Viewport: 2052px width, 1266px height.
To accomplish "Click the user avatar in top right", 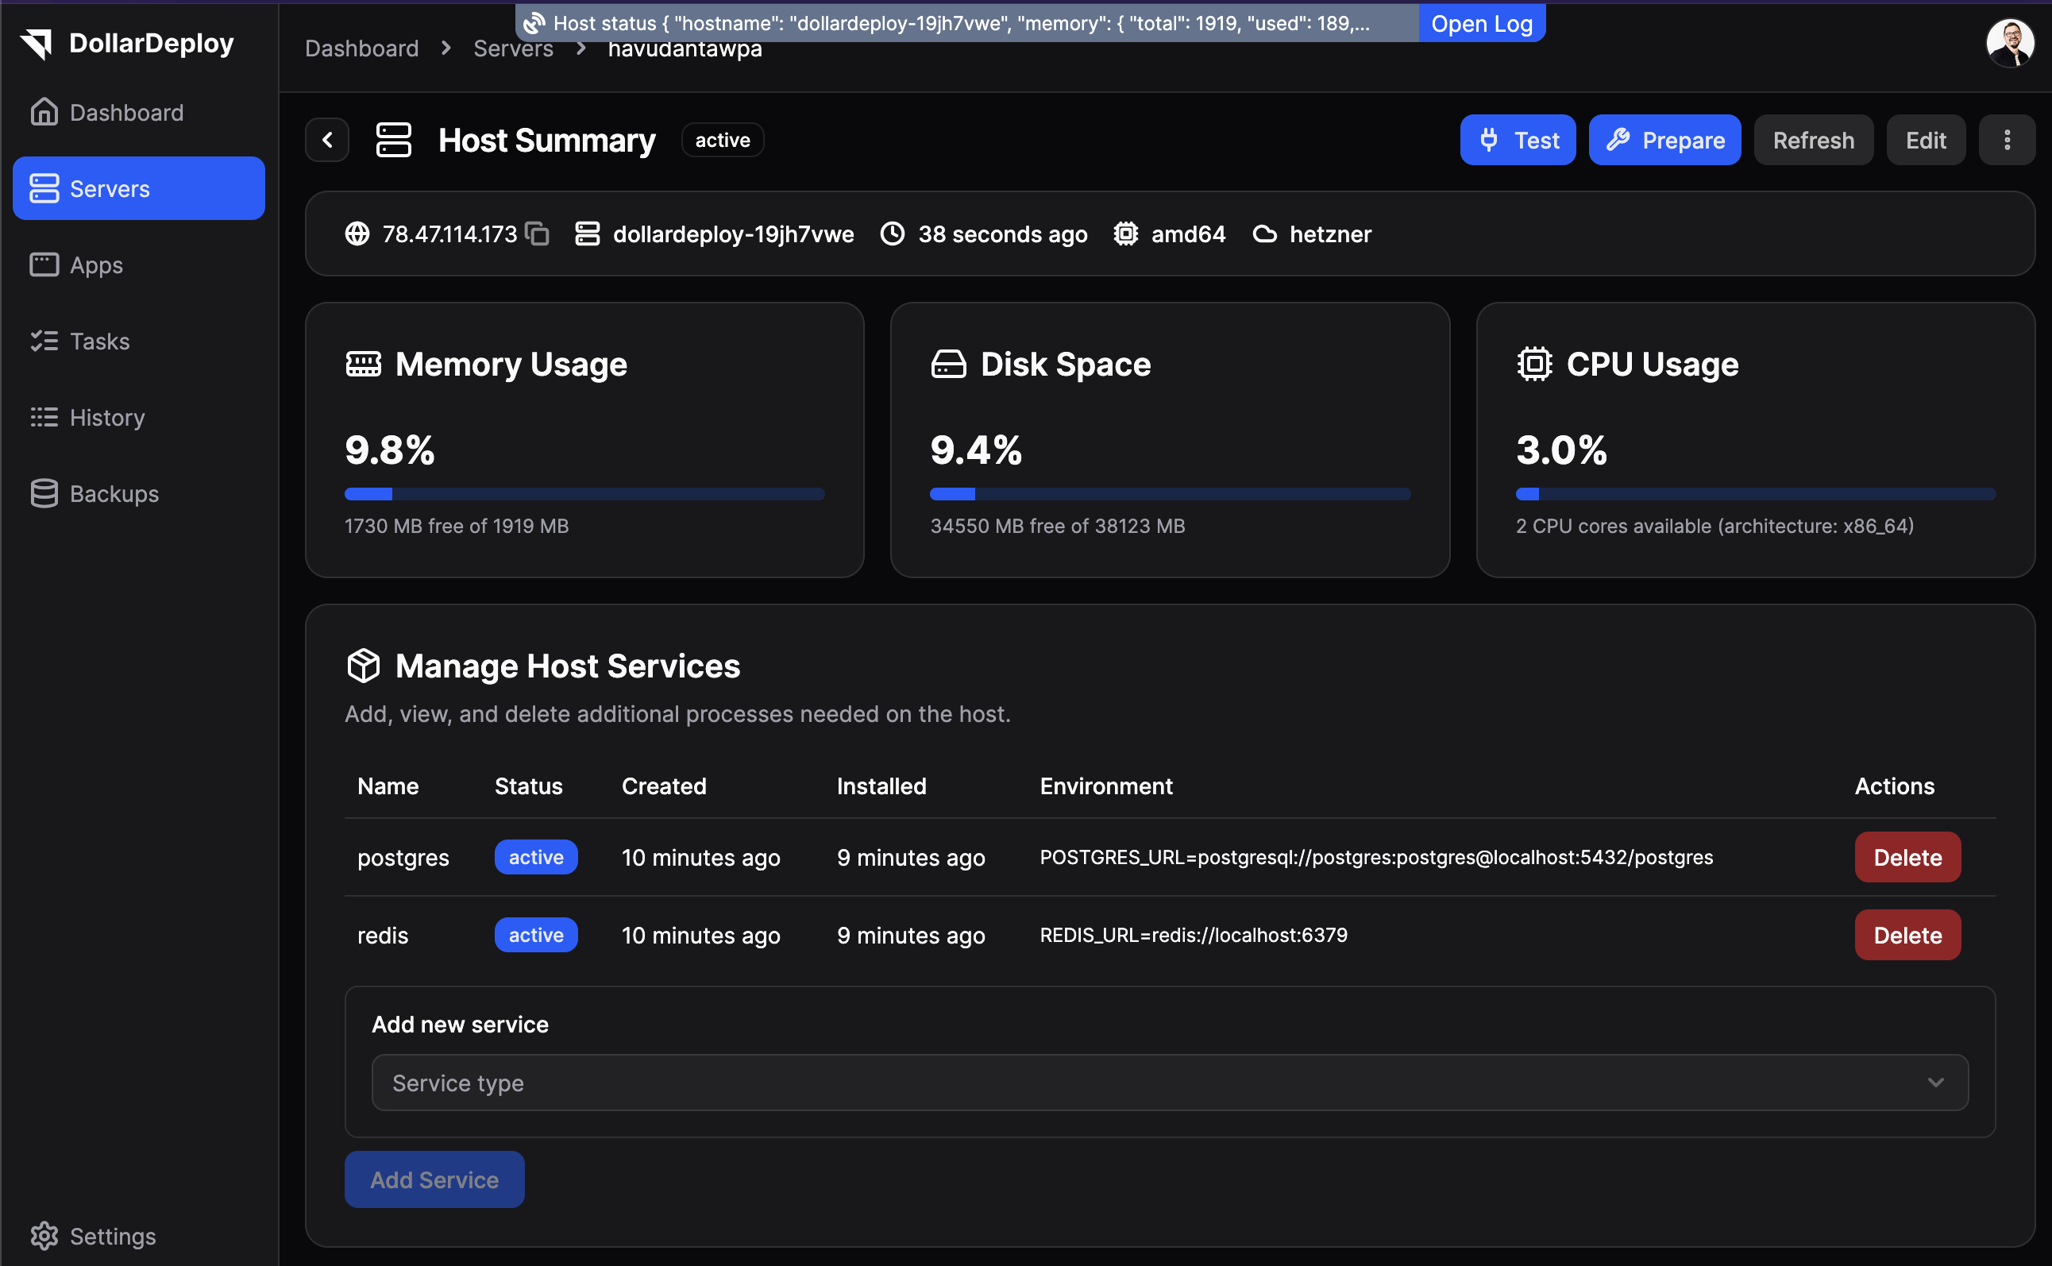I will click(2009, 43).
